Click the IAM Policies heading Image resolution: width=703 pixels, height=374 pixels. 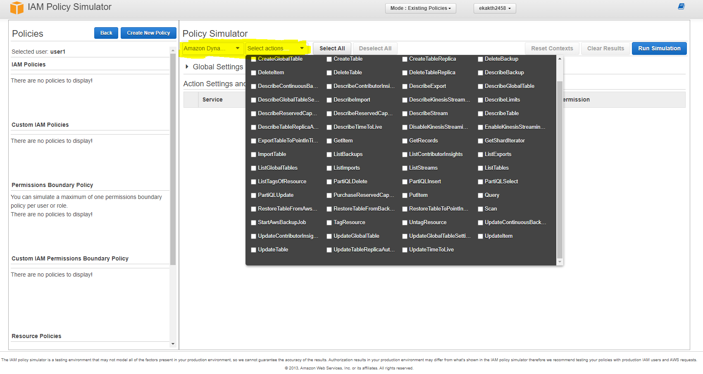(29, 64)
